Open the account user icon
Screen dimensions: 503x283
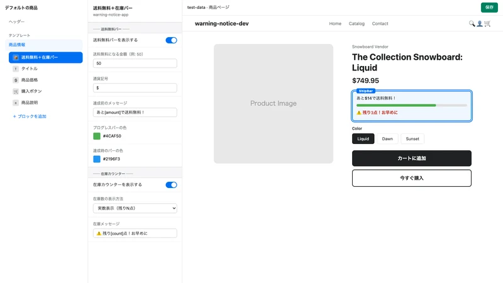click(480, 23)
